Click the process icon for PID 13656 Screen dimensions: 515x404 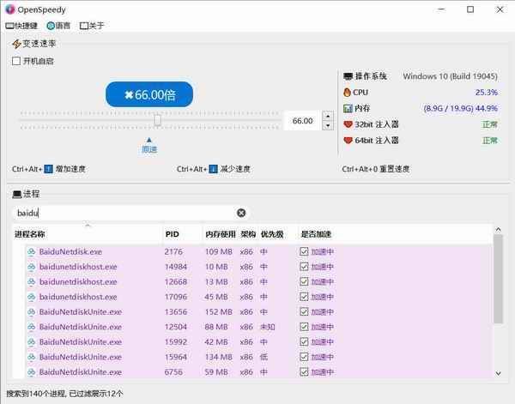[32, 312]
